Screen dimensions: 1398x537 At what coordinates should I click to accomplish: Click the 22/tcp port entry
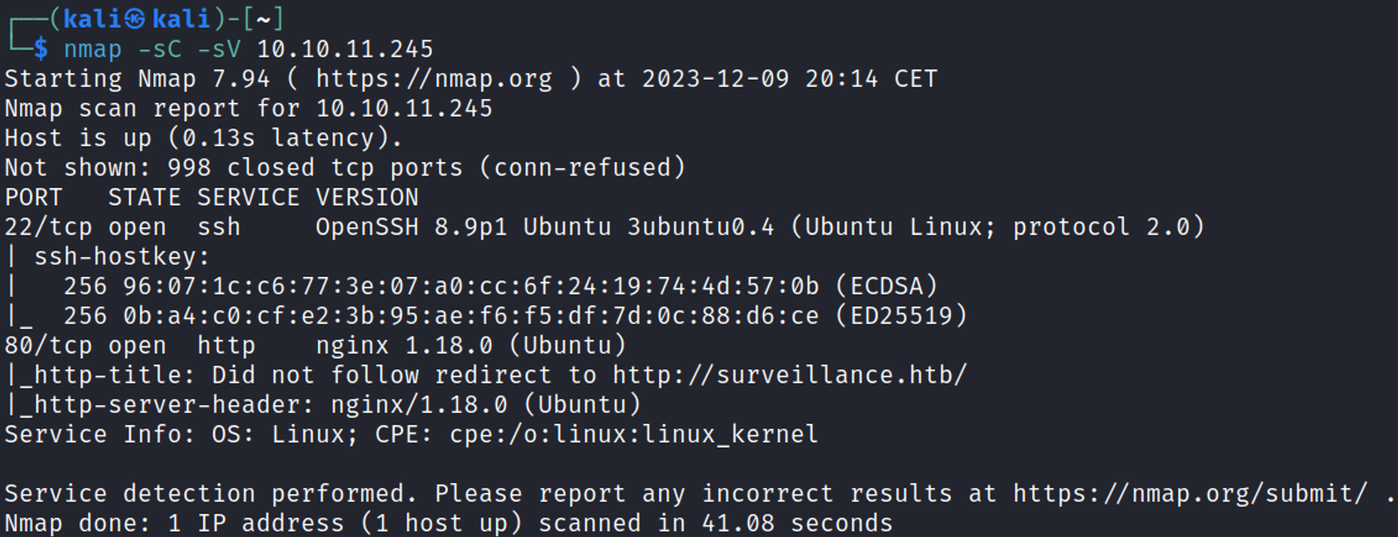click(x=48, y=227)
